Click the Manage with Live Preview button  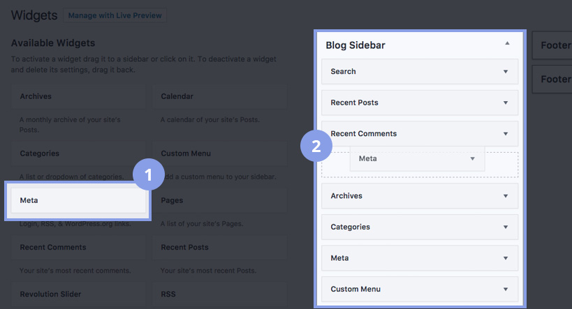point(115,15)
